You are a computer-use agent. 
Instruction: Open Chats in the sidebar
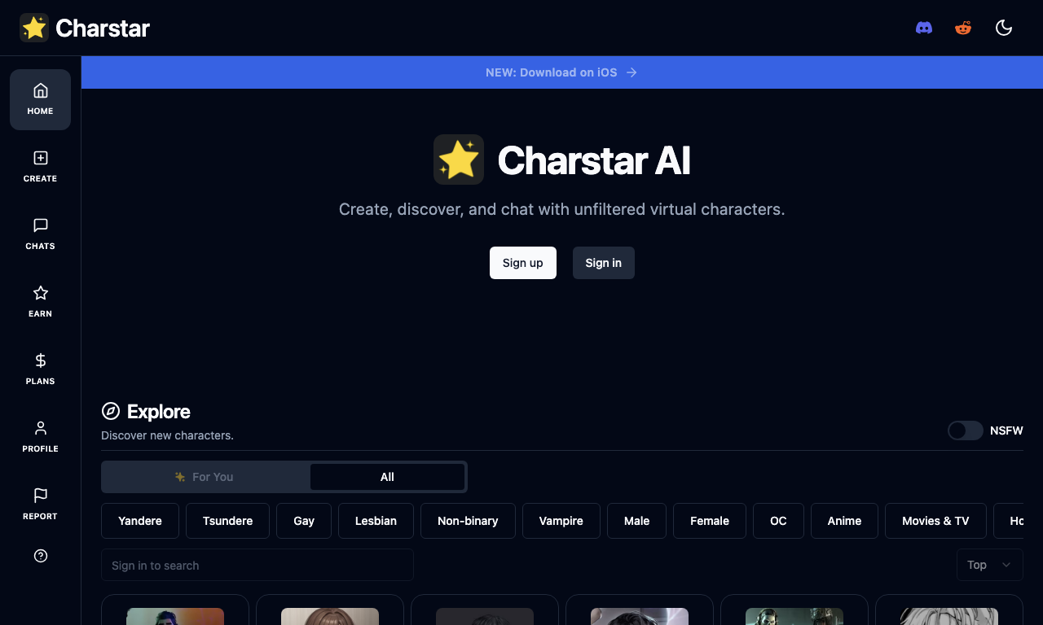click(40, 234)
